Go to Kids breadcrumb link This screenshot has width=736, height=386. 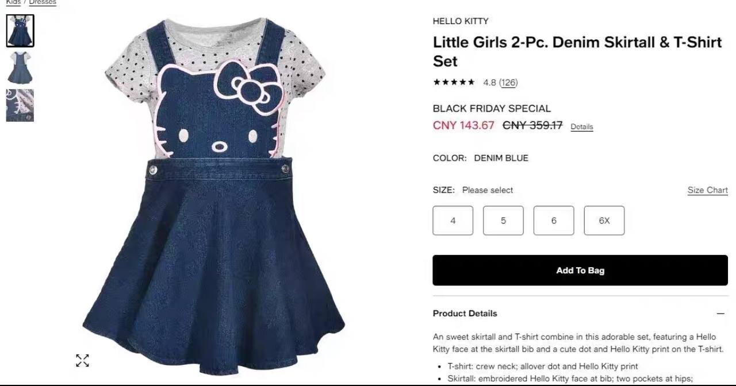[x=13, y=2]
